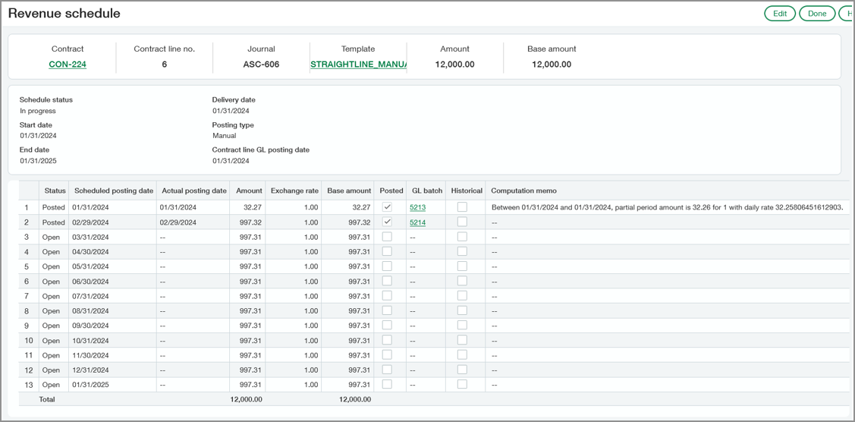
Task: Click actual posting date 02/29/2024 cell
Action: 178,222
